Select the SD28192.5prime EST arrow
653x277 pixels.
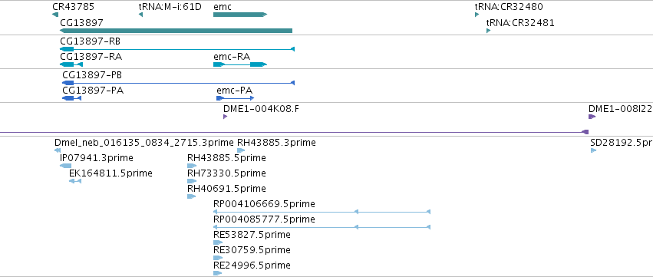593,150
